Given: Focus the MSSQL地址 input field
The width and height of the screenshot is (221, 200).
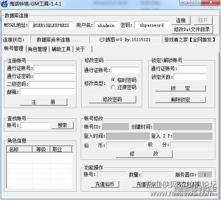Looking at the screenshot, I should [x=51, y=25].
